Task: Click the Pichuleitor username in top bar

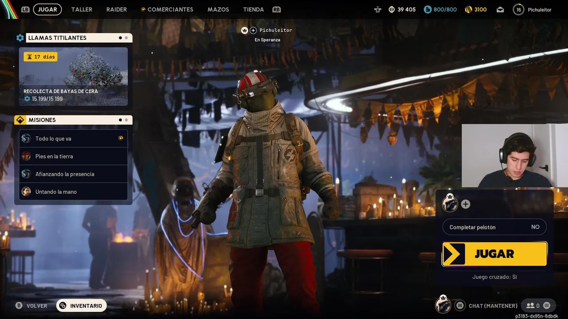Action: coord(540,9)
